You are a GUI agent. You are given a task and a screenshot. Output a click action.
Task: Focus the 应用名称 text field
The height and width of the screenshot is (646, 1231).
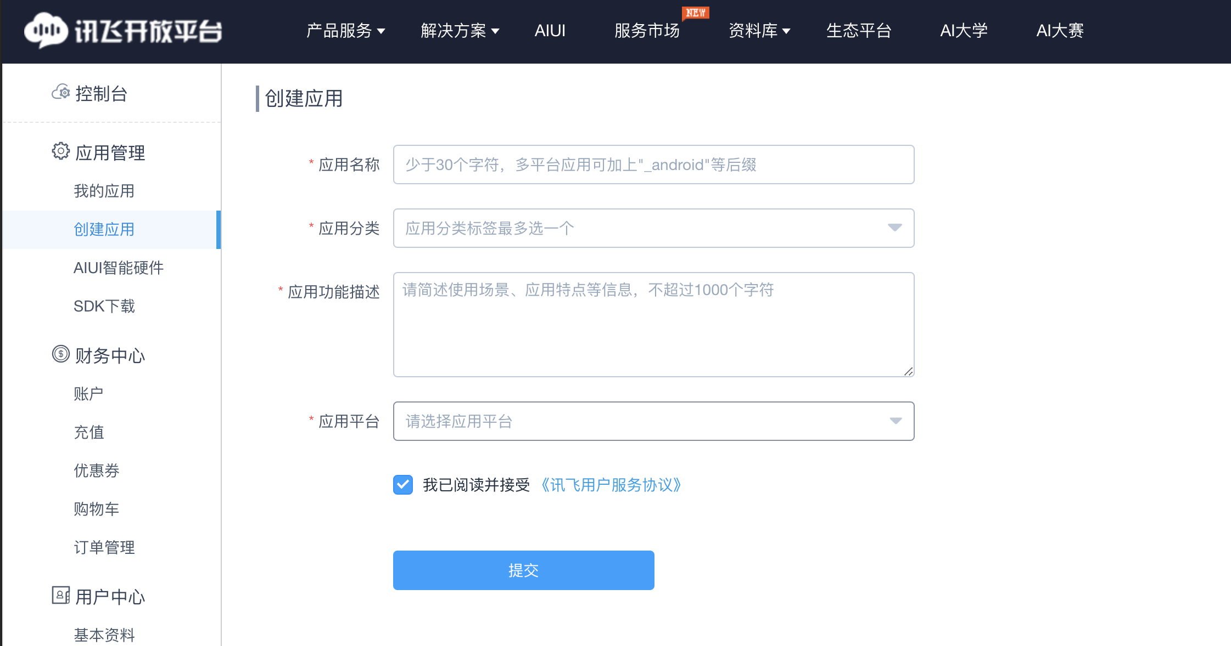click(653, 165)
